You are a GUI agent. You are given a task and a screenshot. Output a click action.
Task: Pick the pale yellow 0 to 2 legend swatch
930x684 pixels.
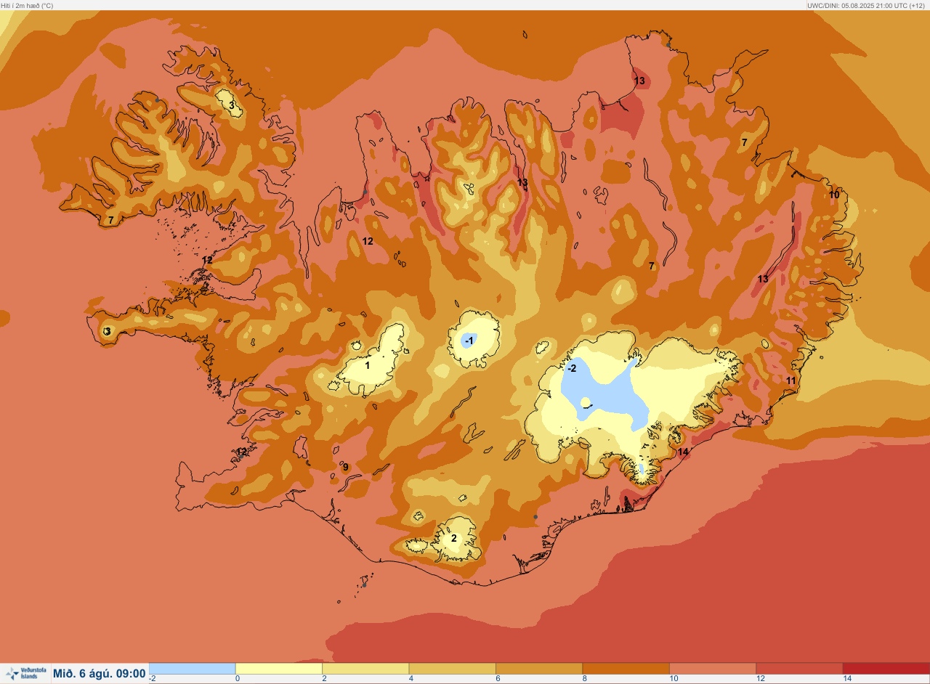279,668
